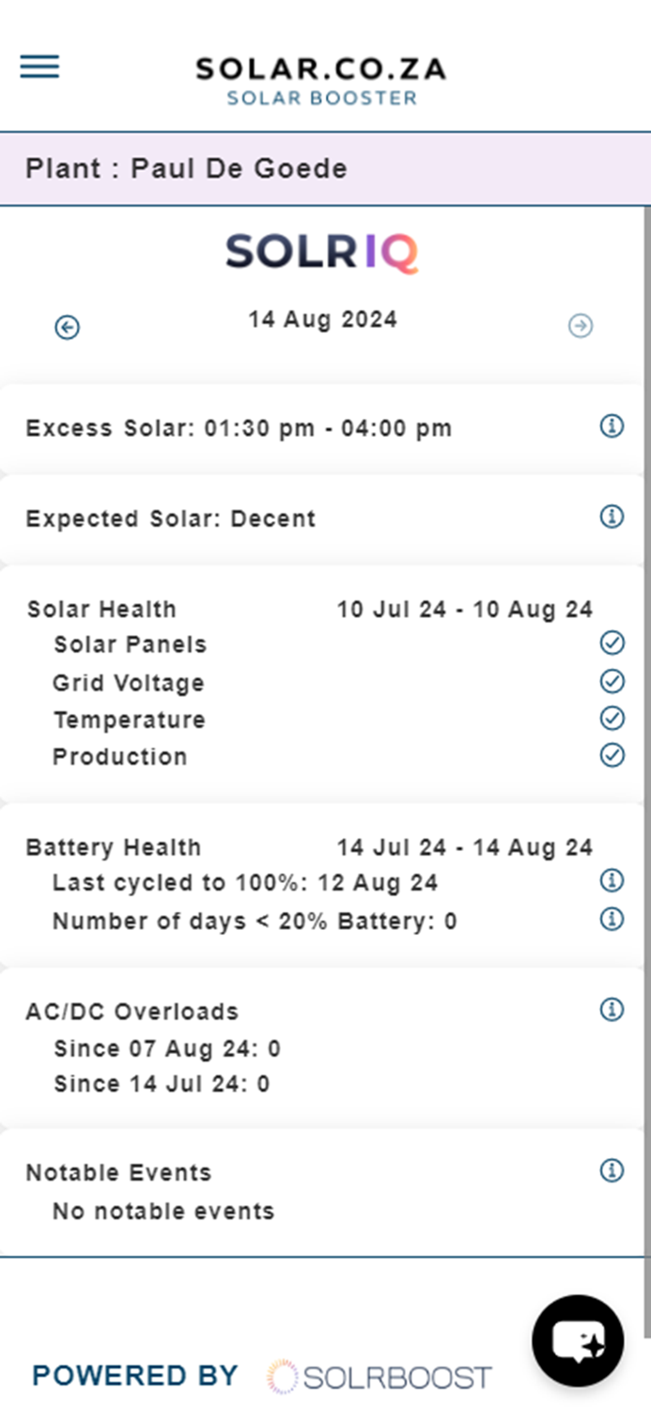Open the chat support bubble icon

point(578,1341)
